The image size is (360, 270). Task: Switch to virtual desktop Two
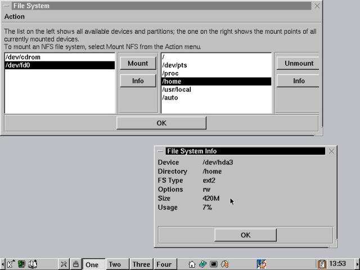115,264
